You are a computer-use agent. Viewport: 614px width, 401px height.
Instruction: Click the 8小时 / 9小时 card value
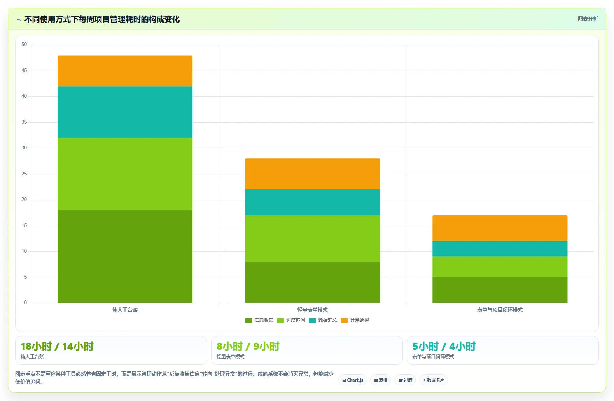point(248,346)
